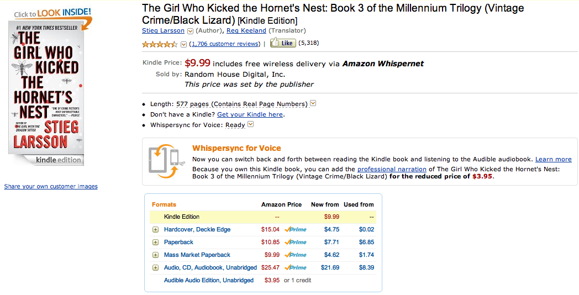Viewport: 579px width, 295px height.
Task: Expand the Hardcover, Deckle Edge format row
Action: (156, 229)
